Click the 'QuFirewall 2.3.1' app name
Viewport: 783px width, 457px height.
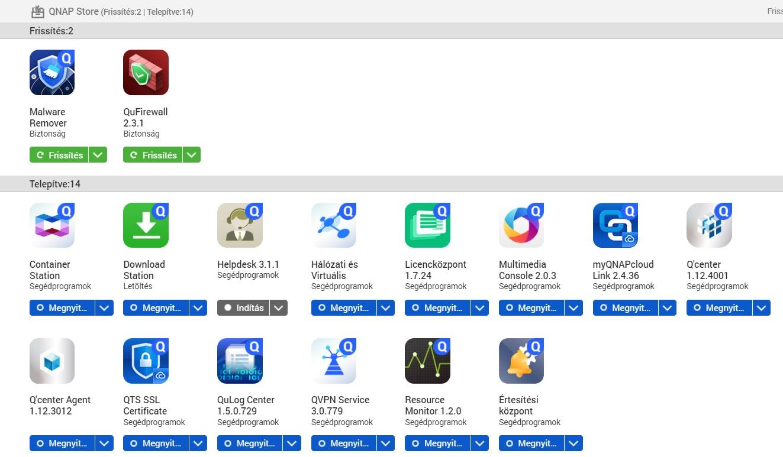click(146, 118)
